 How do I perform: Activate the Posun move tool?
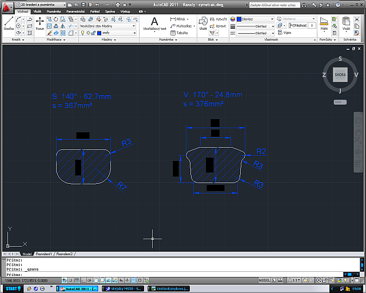click(x=40, y=23)
